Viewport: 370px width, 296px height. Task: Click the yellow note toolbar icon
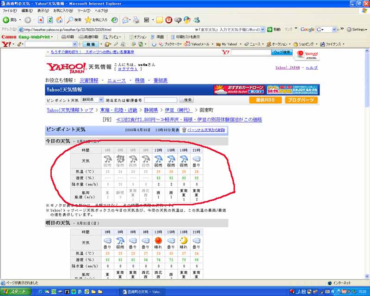coord(160,20)
